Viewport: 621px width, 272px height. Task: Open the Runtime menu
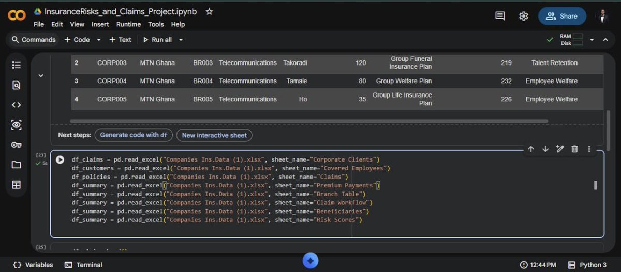[128, 24]
